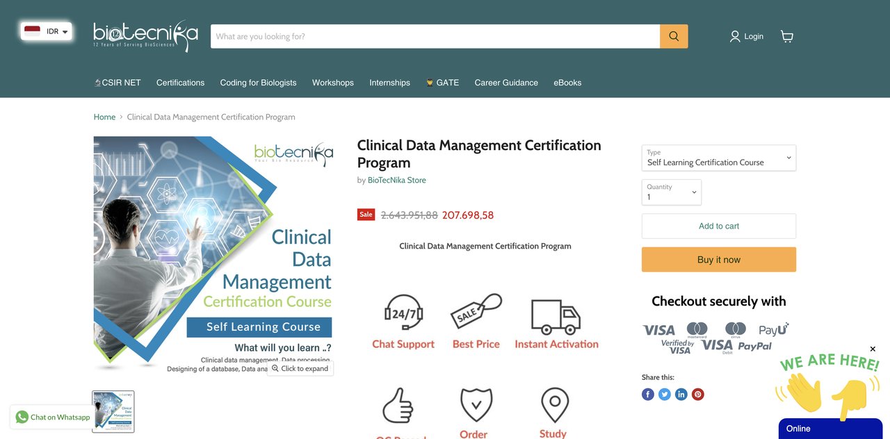This screenshot has width=890, height=439.
Task: Open IDR currency dropdown arrow
Action: (x=65, y=32)
